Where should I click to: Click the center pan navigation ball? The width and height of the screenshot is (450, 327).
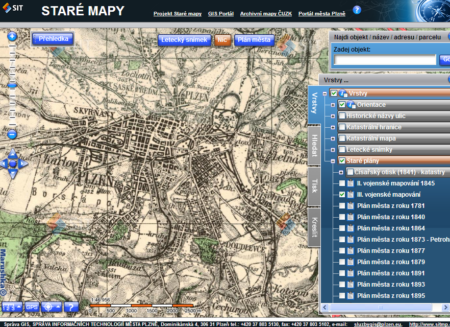point(13,164)
